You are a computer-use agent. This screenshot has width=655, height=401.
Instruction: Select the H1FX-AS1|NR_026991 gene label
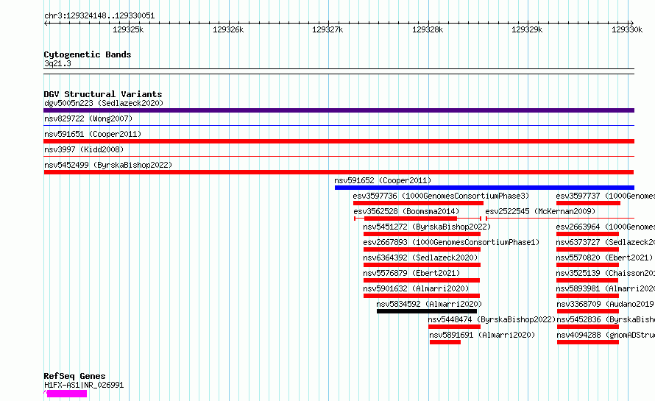tap(84, 385)
